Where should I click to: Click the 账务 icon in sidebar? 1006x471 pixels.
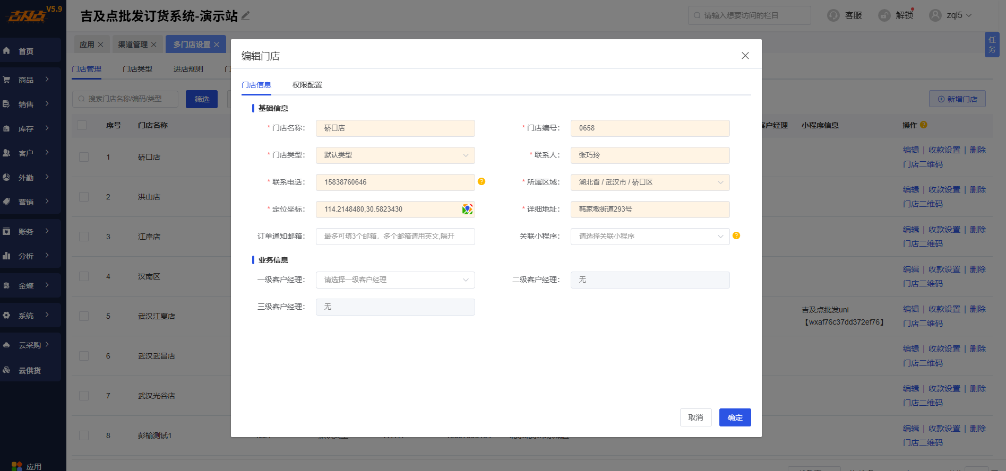pos(7,231)
